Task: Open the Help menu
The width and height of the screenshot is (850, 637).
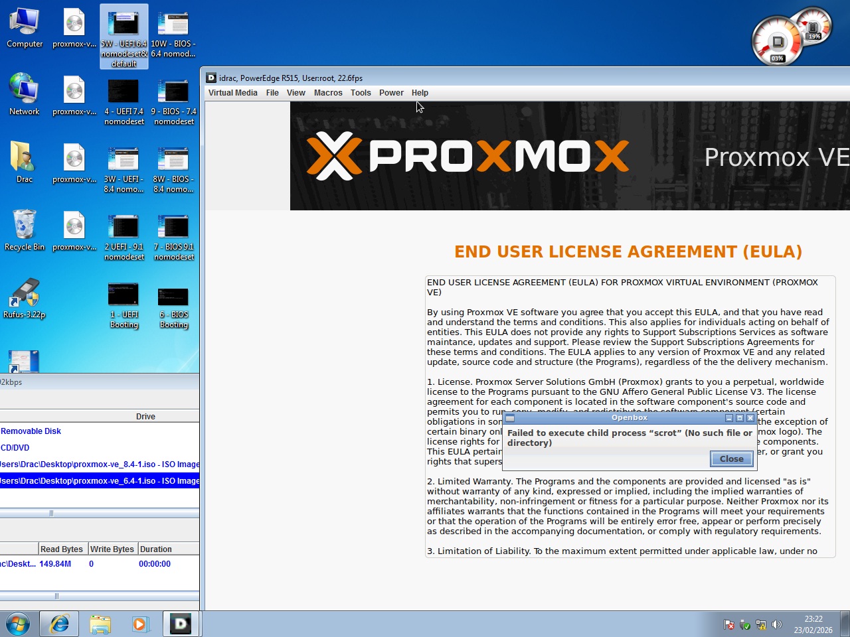Action: tap(420, 93)
